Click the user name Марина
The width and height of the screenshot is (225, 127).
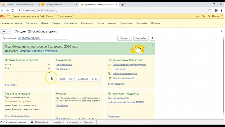[x=215, y=16]
